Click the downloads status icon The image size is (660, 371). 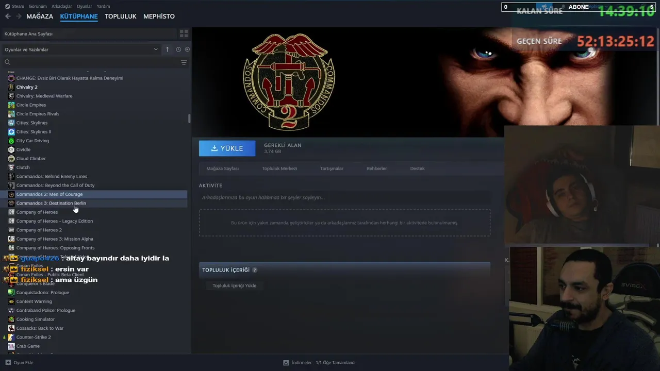[286, 362]
